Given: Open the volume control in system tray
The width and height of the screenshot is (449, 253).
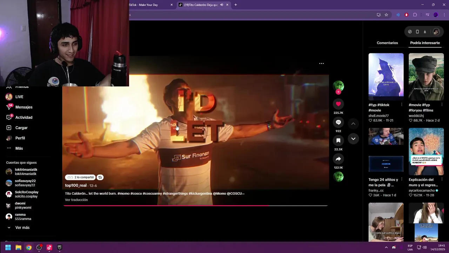Looking at the screenshot, I should 425,247.
